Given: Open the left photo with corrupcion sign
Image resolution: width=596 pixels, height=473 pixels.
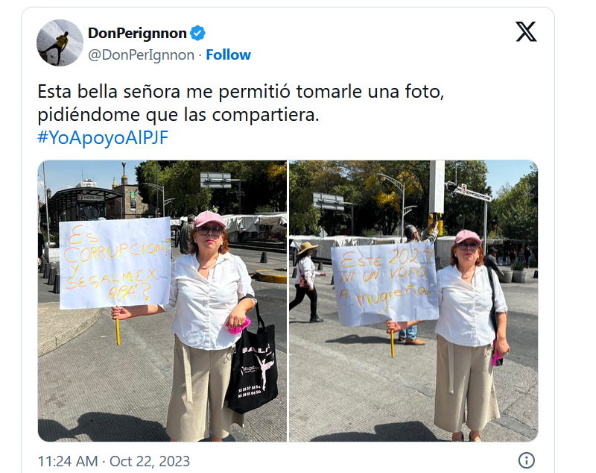Looking at the screenshot, I should 162,301.
